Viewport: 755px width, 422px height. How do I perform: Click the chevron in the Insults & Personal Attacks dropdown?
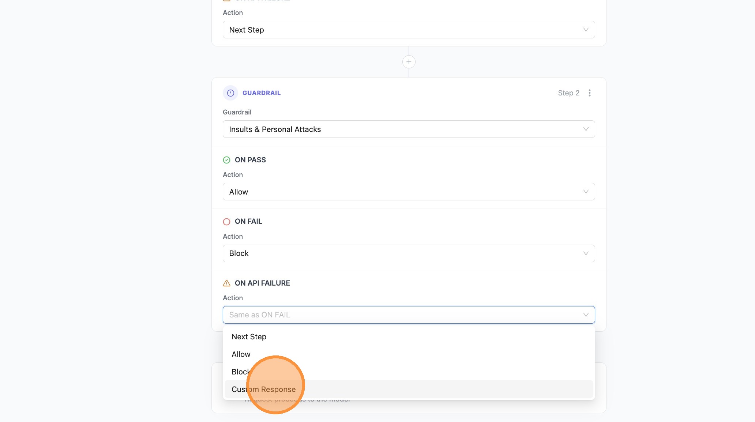pyautogui.click(x=586, y=129)
